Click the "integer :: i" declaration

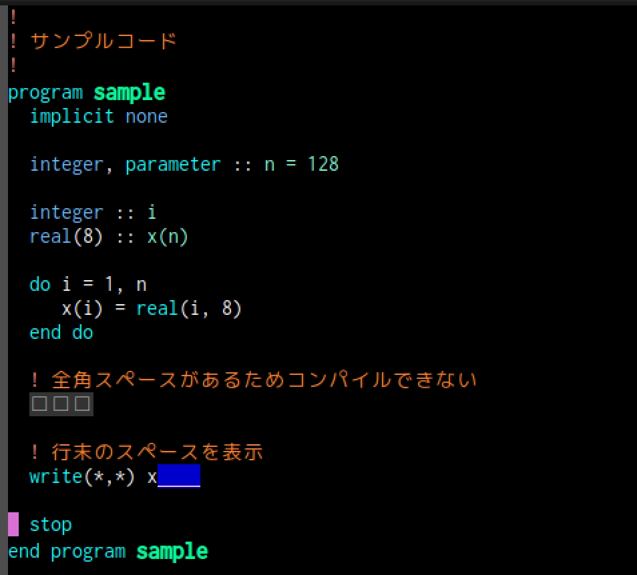(93, 212)
